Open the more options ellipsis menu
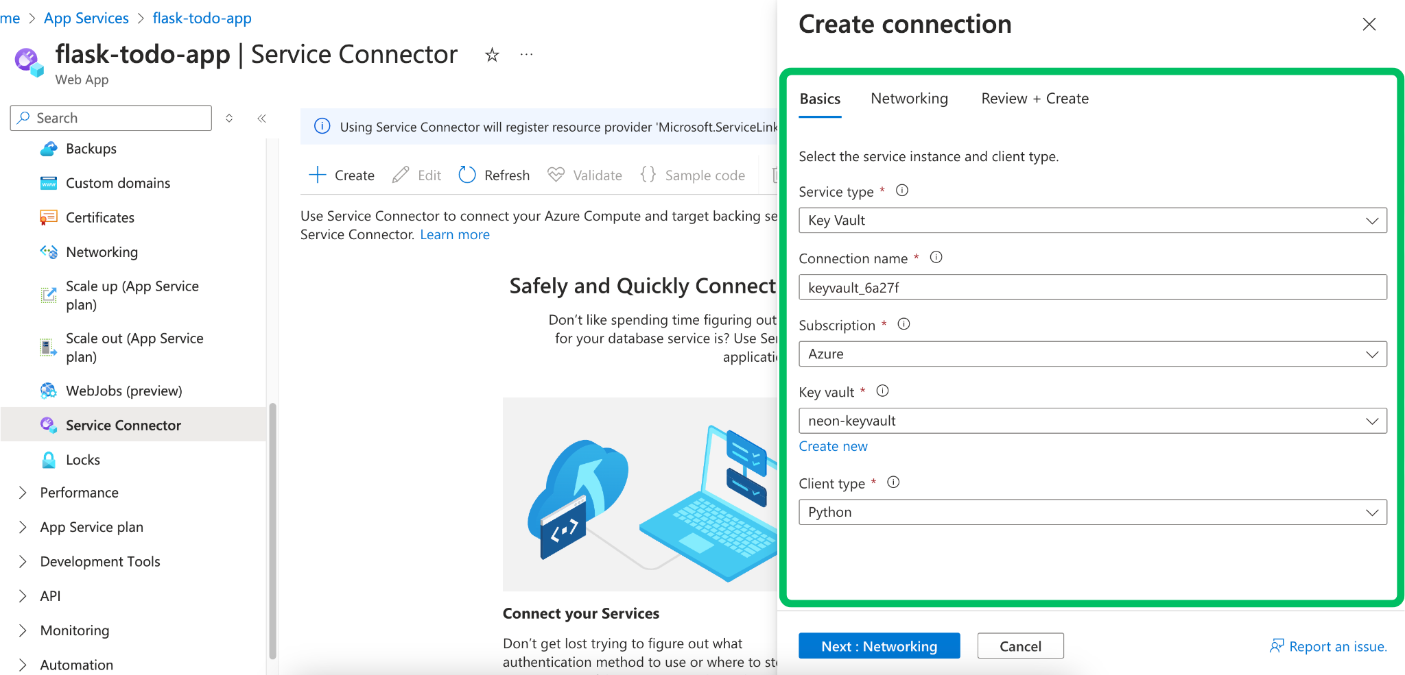1405x675 pixels. coord(526,55)
